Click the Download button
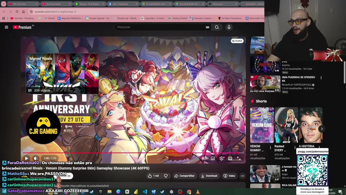346x195 pixels. [209, 176]
